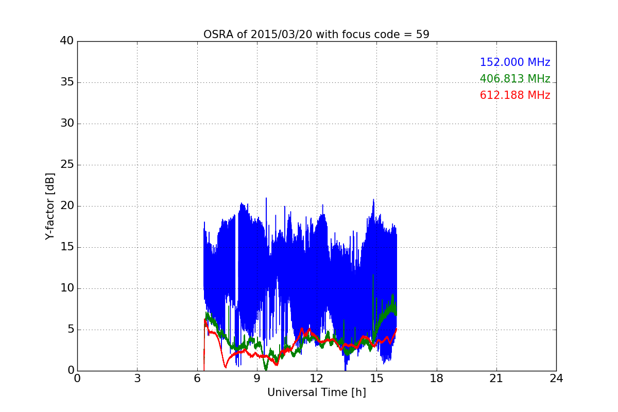Click the 'Universal Time [h]' axis label
The height and width of the screenshot is (412, 618).
click(x=317, y=392)
